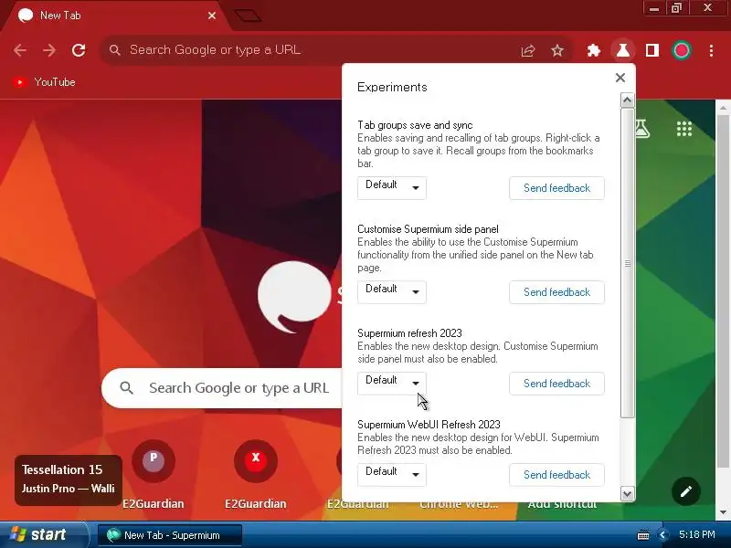The height and width of the screenshot is (548, 731).
Task: Select New Tab - Supermium taskbar button
Action: point(170,535)
